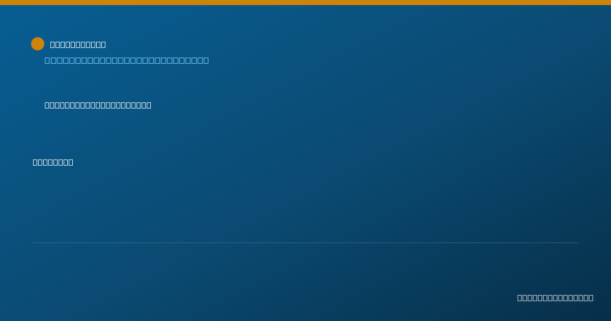Open the light blue subtitle text line
This screenshot has height=321, width=611.
[127, 60]
